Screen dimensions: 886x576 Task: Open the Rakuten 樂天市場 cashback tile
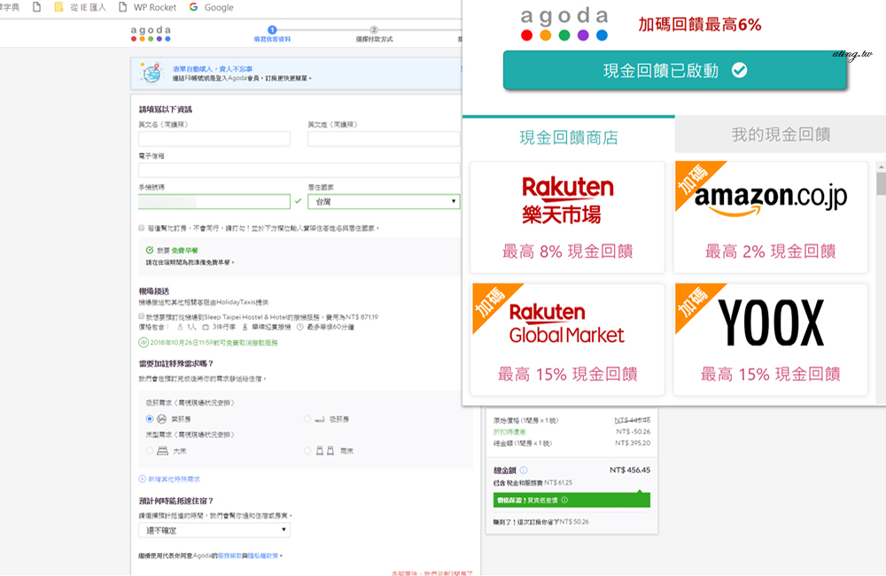(567, 217)
